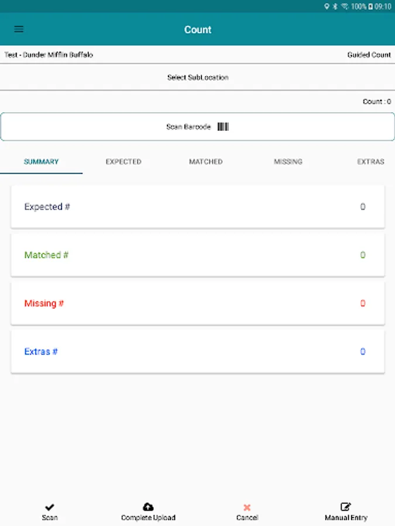Tap the Guided Count label

369,55
